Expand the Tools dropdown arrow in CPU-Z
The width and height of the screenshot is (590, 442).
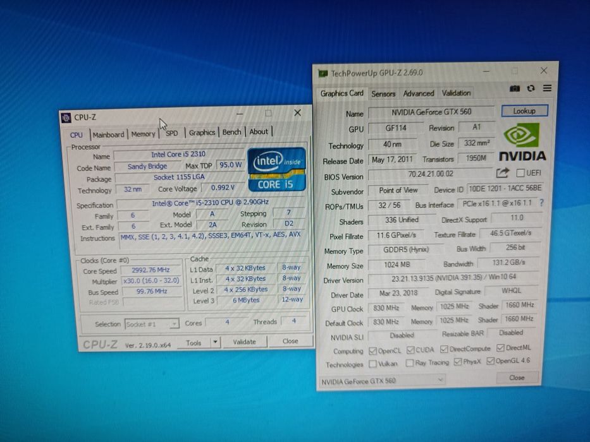215,342
